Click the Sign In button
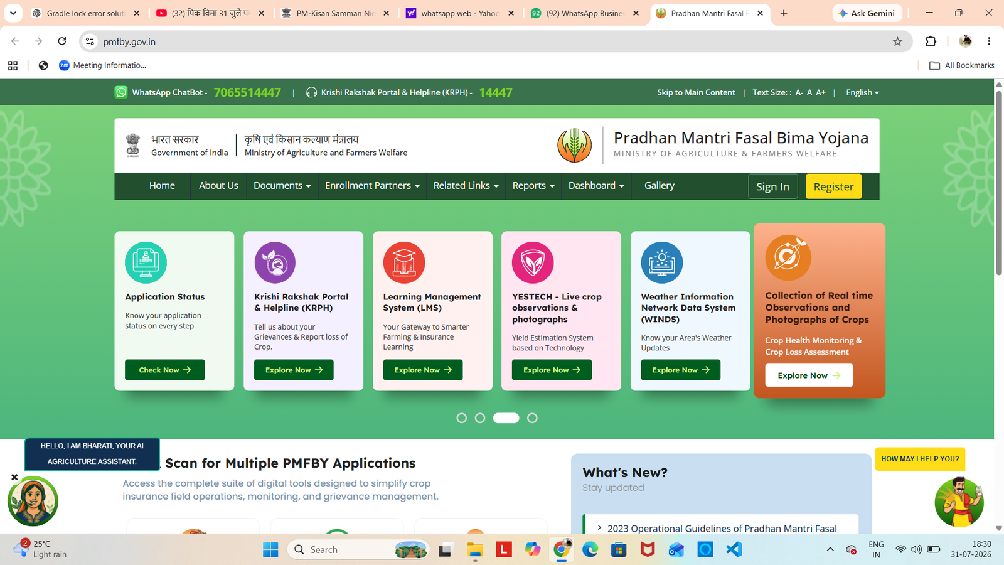1004x565 pixels. coord(772,186)
